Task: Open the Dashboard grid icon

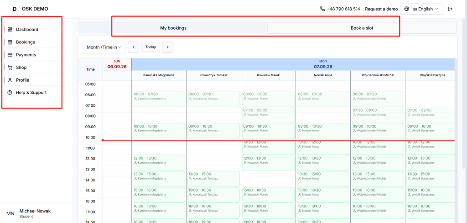Action: (x=10, y=30)
